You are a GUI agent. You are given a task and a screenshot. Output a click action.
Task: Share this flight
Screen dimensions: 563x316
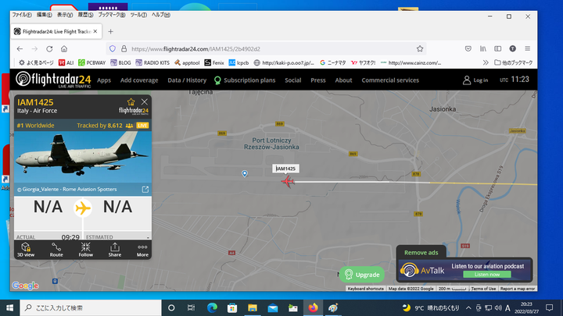(114, 250)
